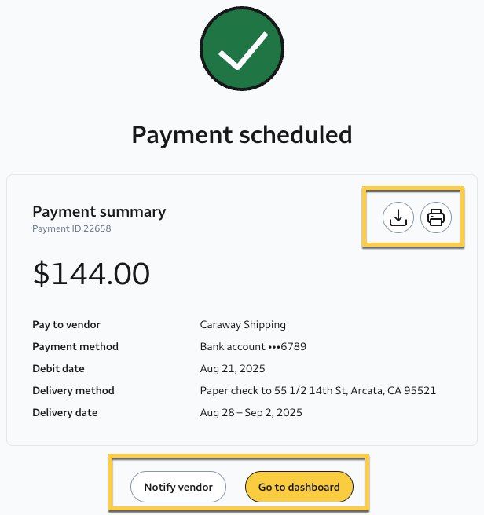
Task: Select the Aug 28 – Sep 2 delivery range
Action: coord(251,412)
